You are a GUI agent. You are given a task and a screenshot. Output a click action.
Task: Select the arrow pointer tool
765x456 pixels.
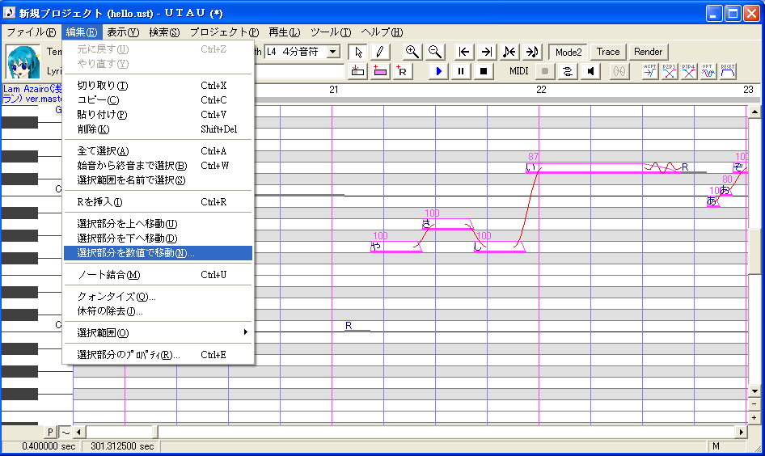click(358, 52)
